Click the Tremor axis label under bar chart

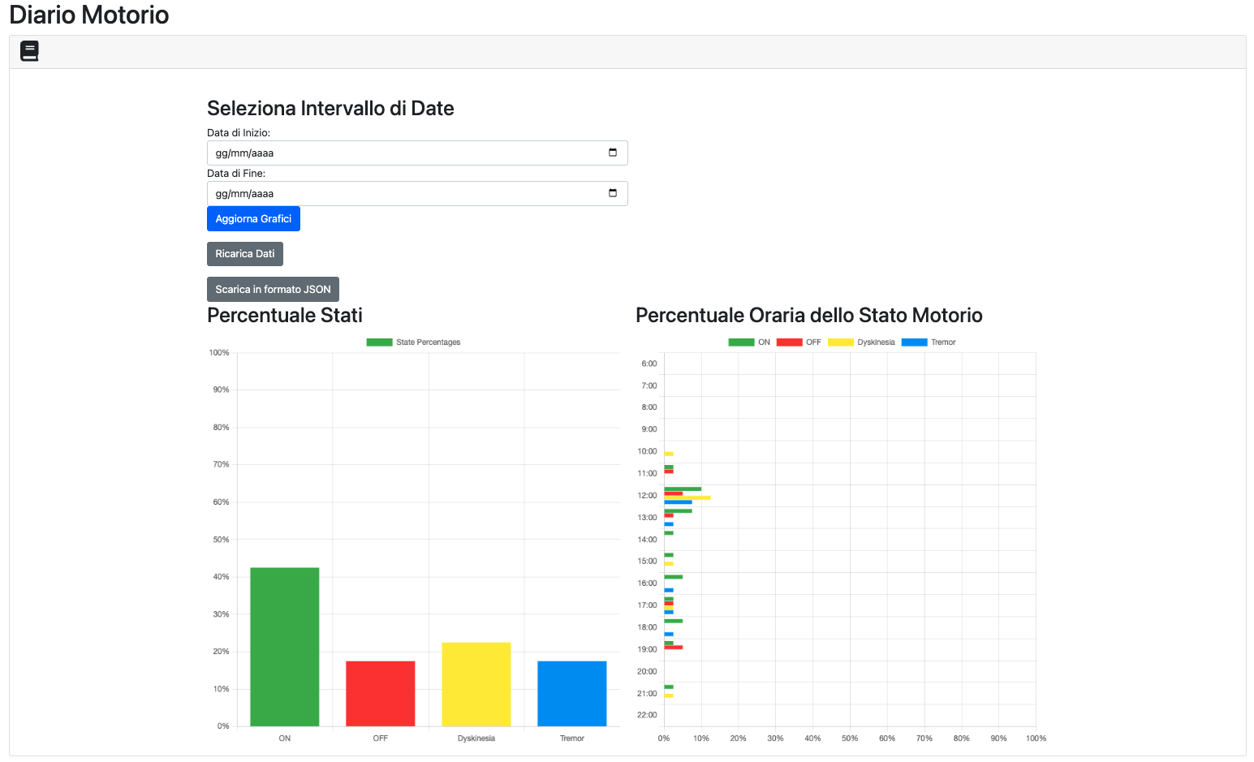point(572,738)
